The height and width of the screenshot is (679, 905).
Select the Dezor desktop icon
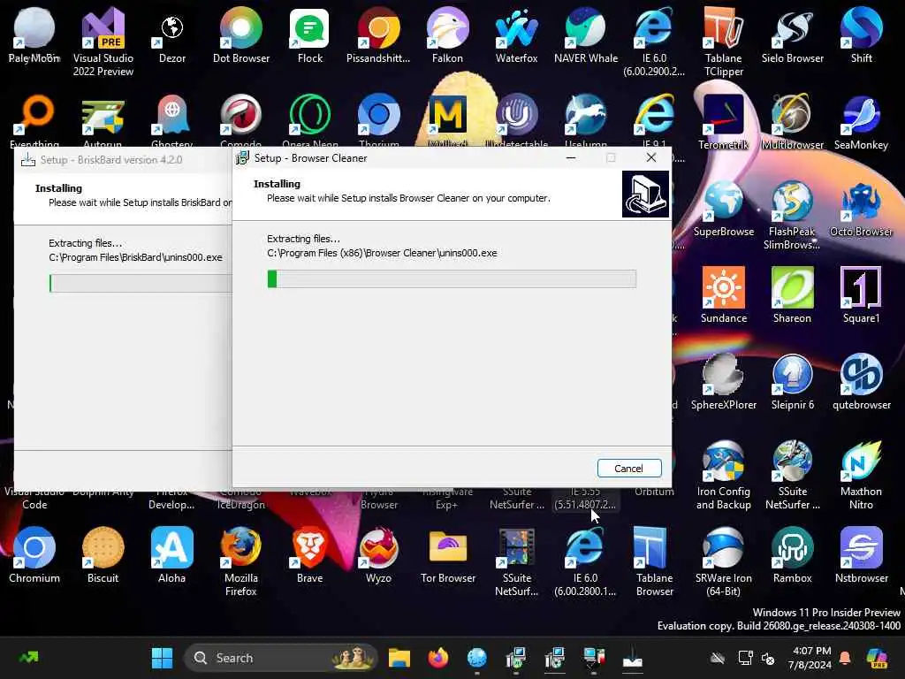click(x=172, y=35)
